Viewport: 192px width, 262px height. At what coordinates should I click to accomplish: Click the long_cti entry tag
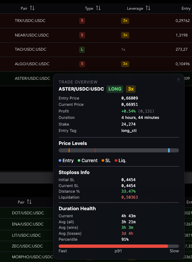pos(129,131)
